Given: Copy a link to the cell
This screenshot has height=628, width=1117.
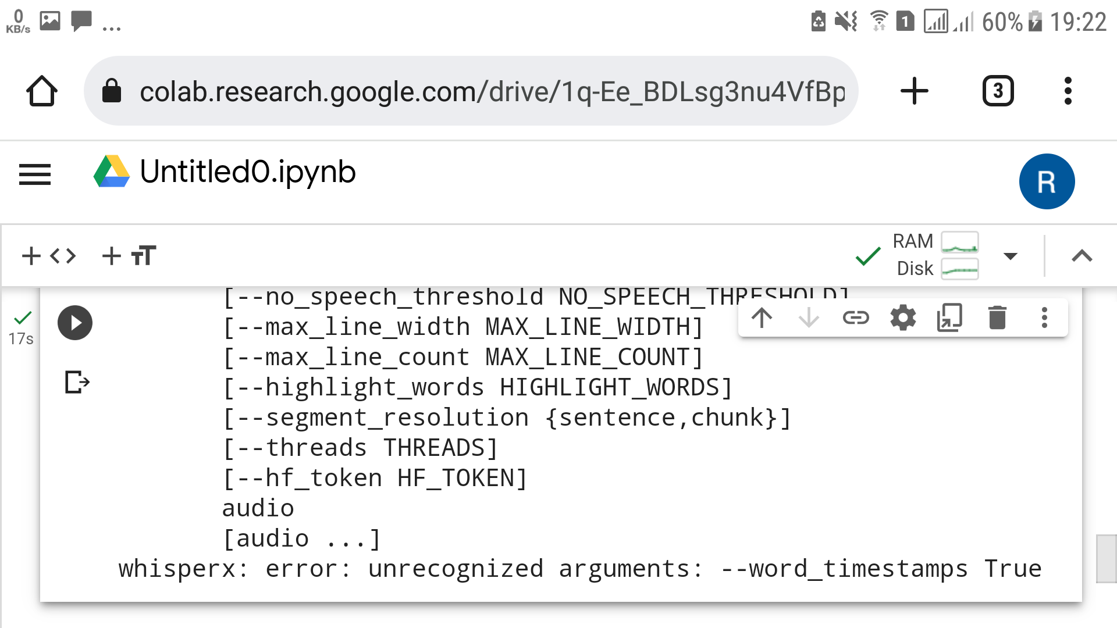Looking at the screenshot, I should point(856,317).
